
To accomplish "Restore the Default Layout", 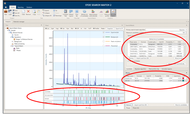I will tap(71, 13).
